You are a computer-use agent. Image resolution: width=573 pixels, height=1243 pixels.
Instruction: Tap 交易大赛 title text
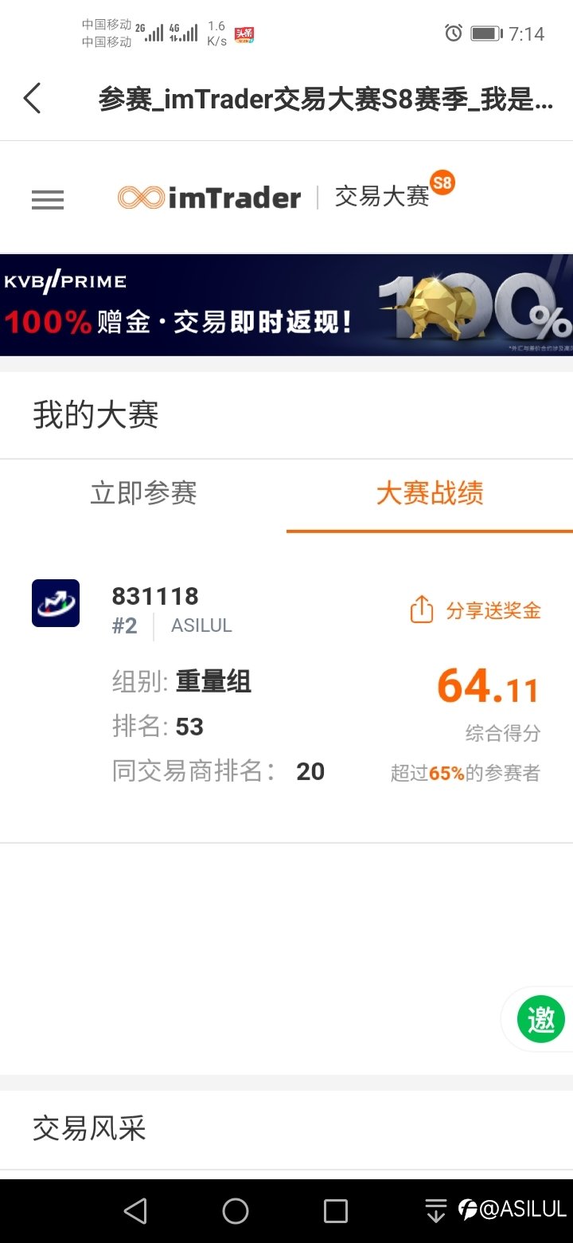[382, 197]
